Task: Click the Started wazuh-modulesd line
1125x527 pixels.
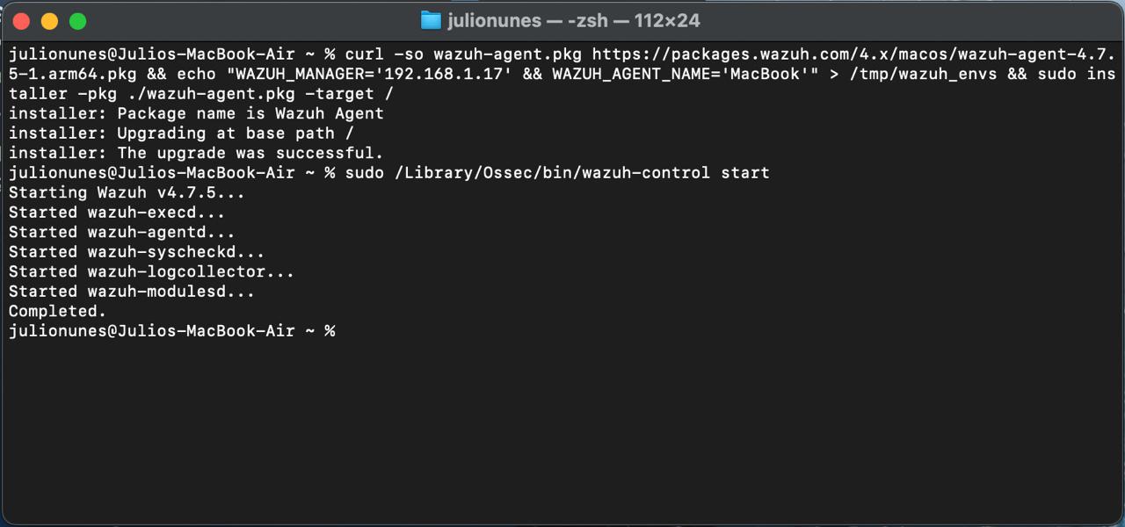Action: tap(130, 291)
